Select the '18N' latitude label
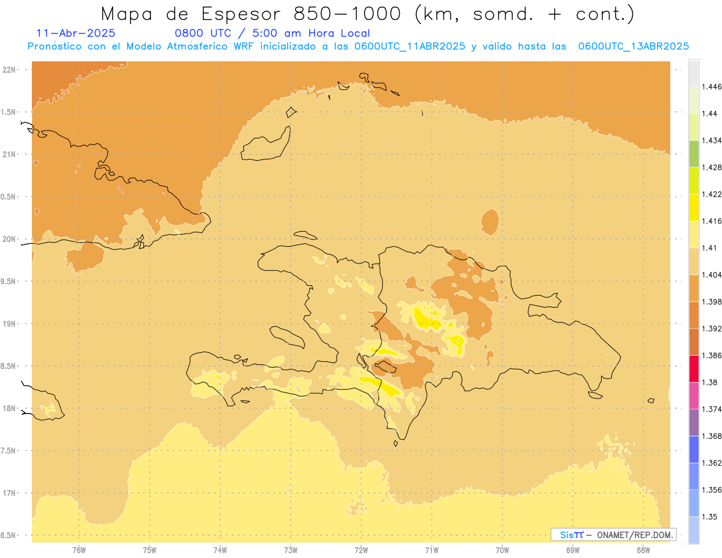The image size is (722, 558). 9,409
